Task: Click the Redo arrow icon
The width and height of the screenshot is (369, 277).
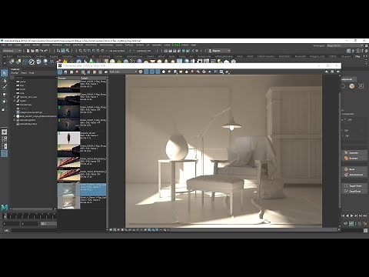Action: pos(46,51)
